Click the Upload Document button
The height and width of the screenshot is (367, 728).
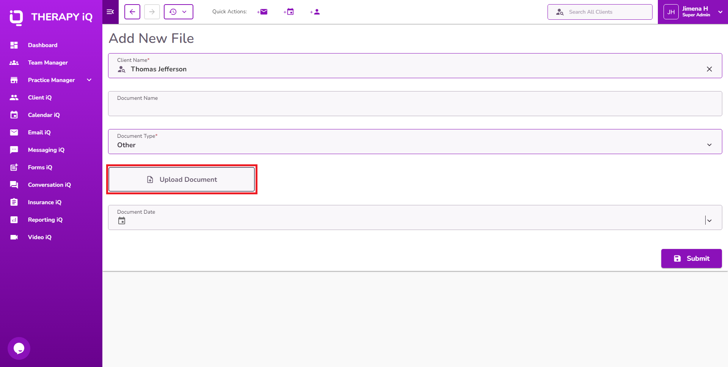[x=182, y=179]
